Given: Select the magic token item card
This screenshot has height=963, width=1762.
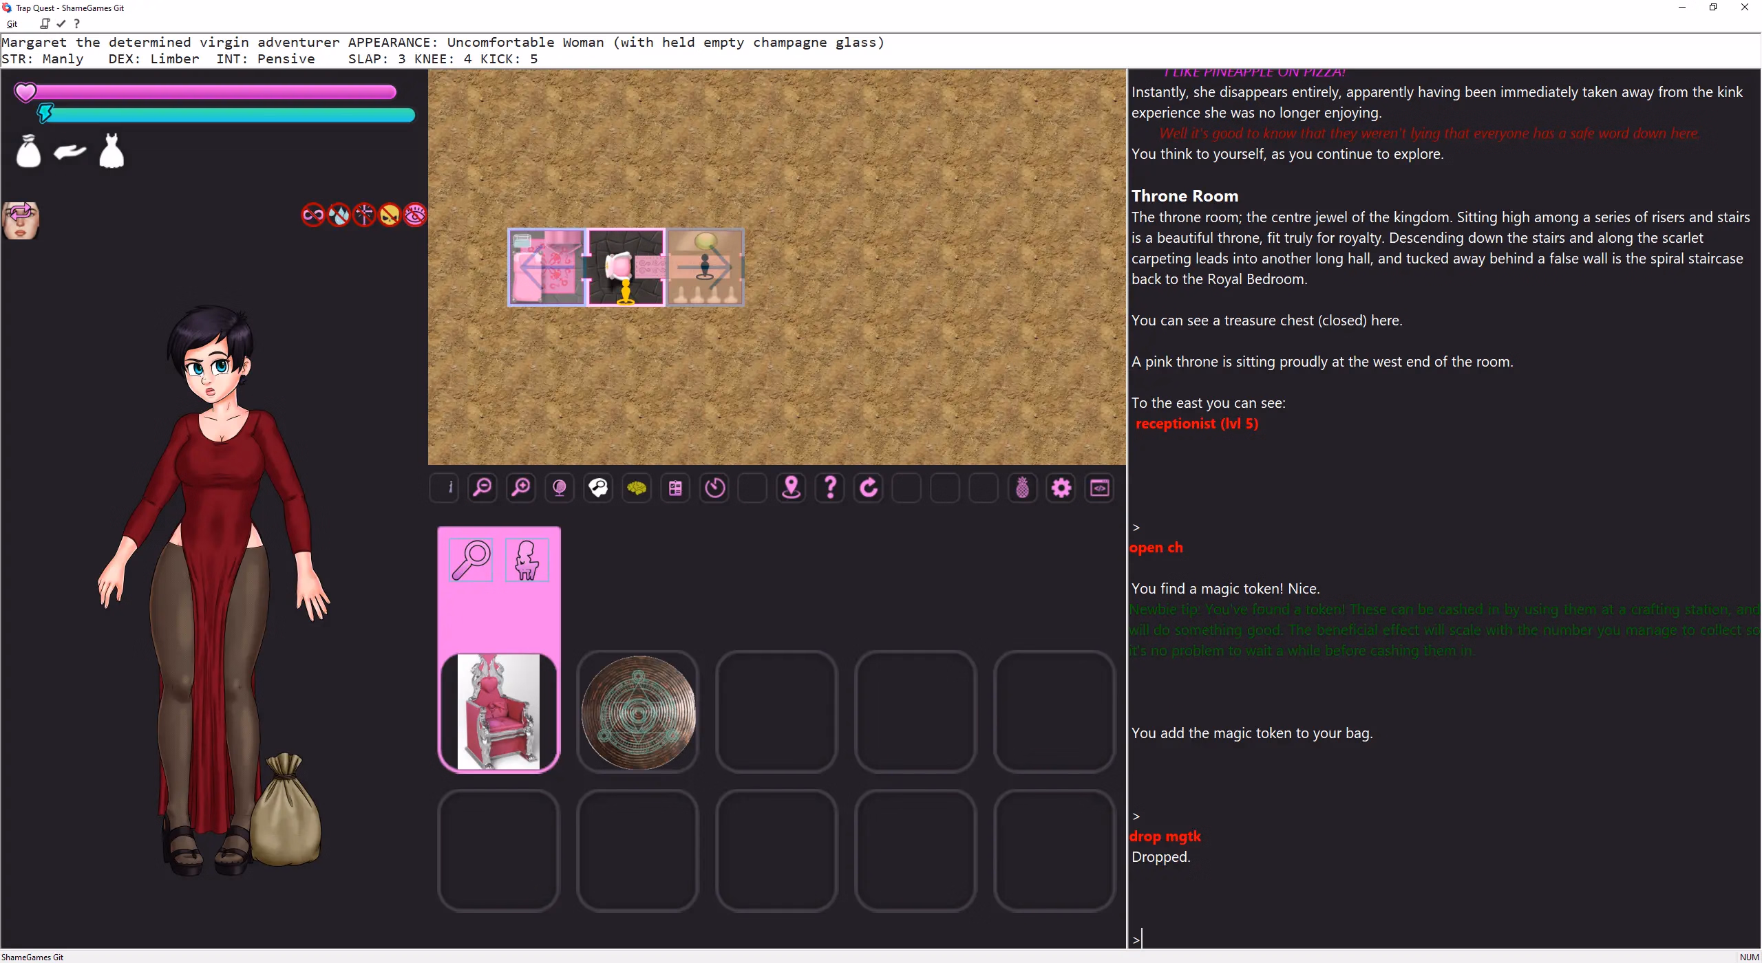Looking at the screenshot, I should (638, 712).
